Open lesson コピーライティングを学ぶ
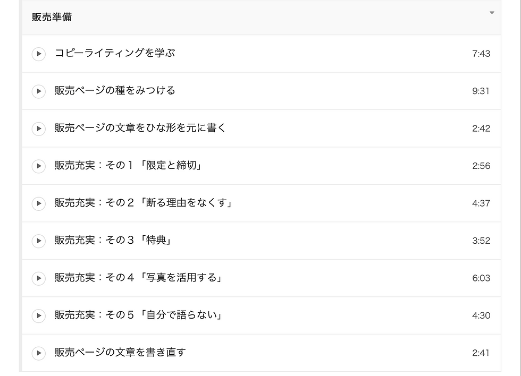521x376 pixels. [x=115, y=53]
